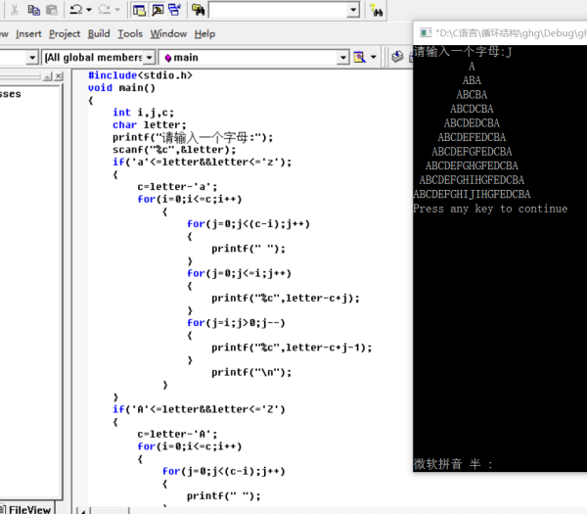Toggle the Workspace pane icon
Screen dimensions: 587x514
139,10
